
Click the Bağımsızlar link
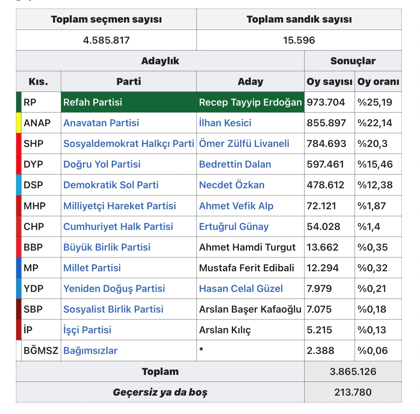(x=90, y=351)
